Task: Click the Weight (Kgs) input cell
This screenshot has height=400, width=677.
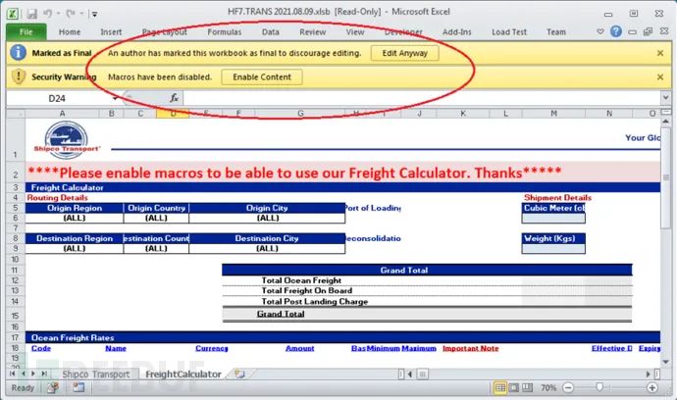Action: 553,249
